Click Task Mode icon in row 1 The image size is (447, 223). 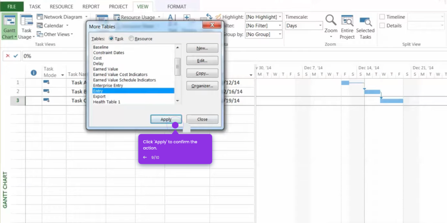pos(46,82)
